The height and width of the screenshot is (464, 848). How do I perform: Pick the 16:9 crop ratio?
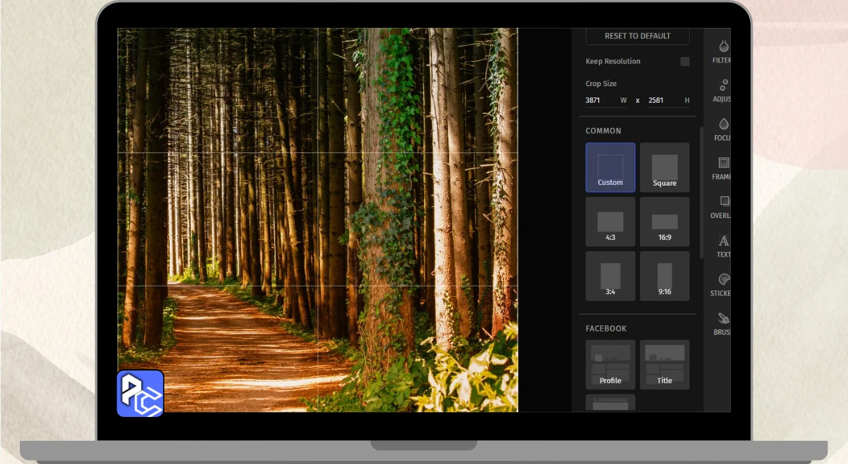(664, 222)
